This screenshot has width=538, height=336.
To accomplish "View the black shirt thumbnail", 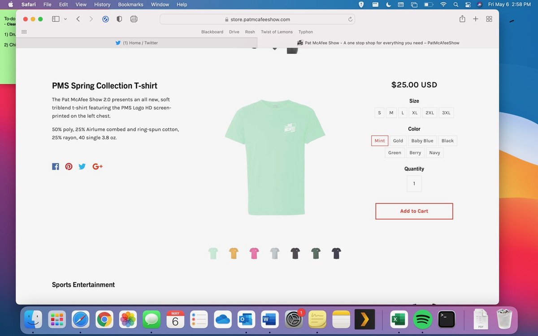I will [x=295, y=254].
